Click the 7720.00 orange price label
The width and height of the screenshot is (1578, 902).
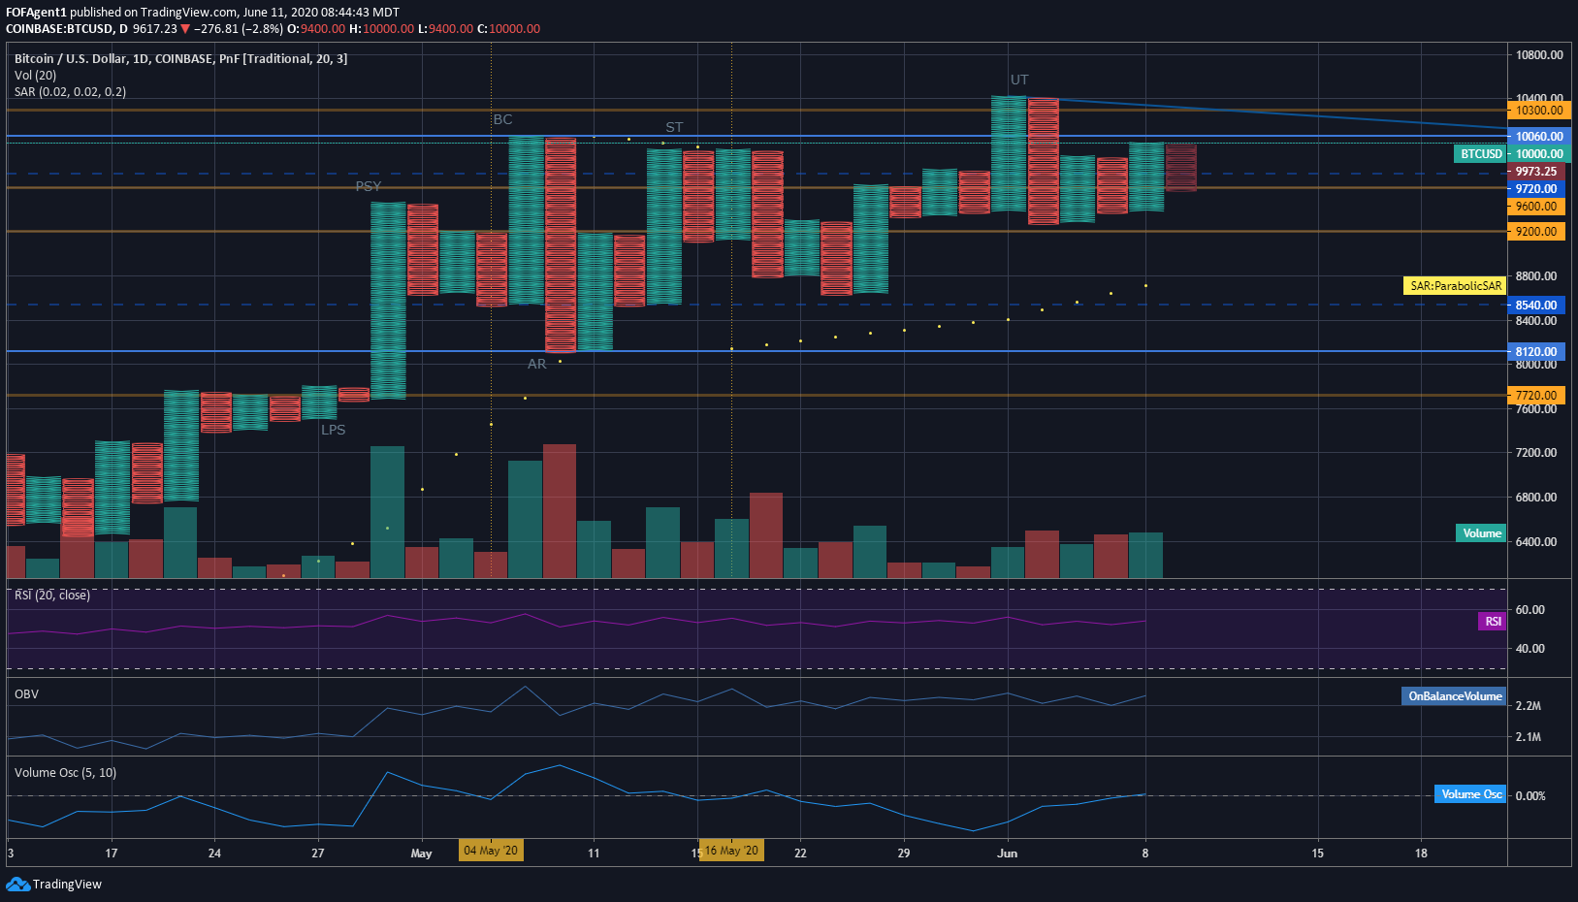1536,396
